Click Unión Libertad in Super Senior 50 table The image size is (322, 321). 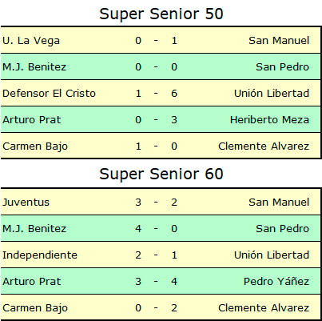click(272, 94)
